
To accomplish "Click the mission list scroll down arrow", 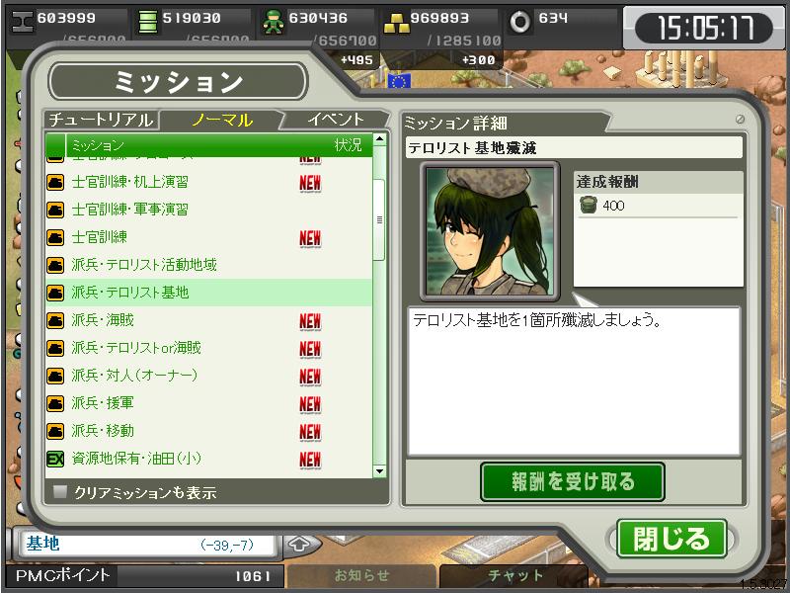I will [x=379, y=471].
